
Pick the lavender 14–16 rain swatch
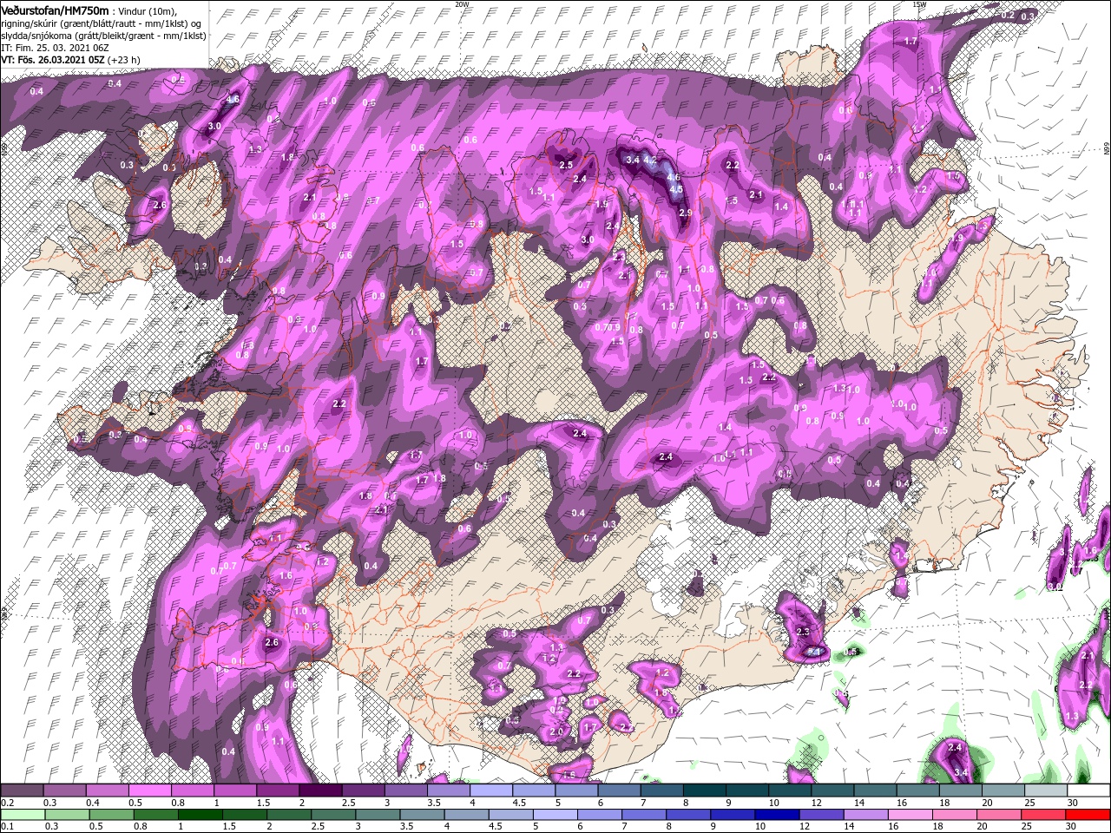pyautogui.click(x=864, y=814)
